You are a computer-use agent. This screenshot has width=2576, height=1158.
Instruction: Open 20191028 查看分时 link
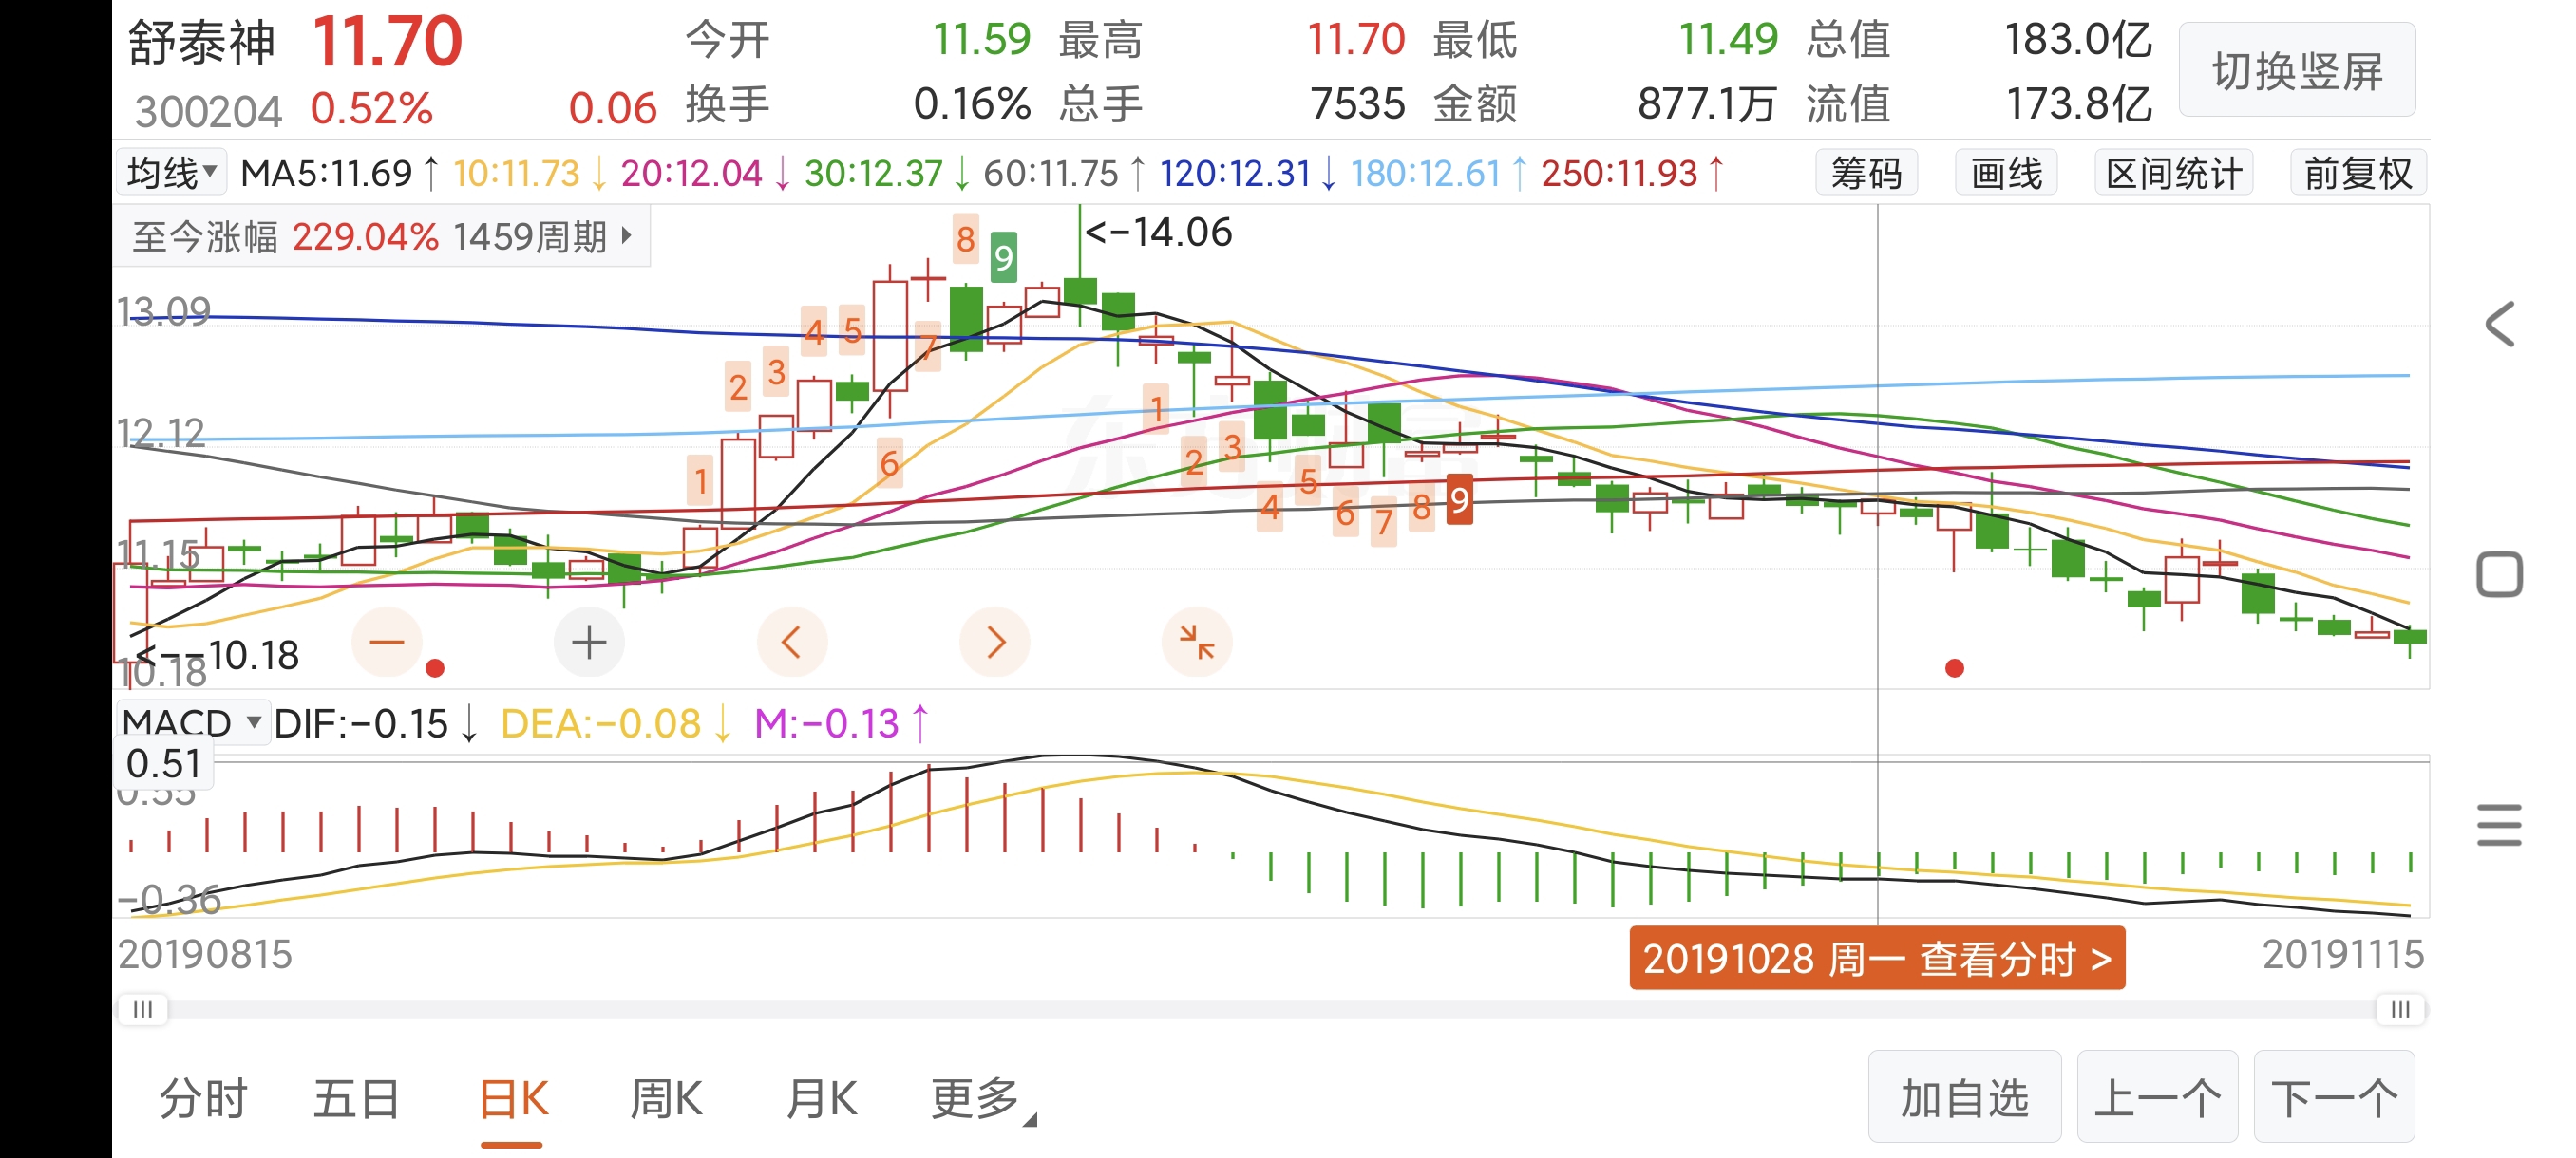1876,958
